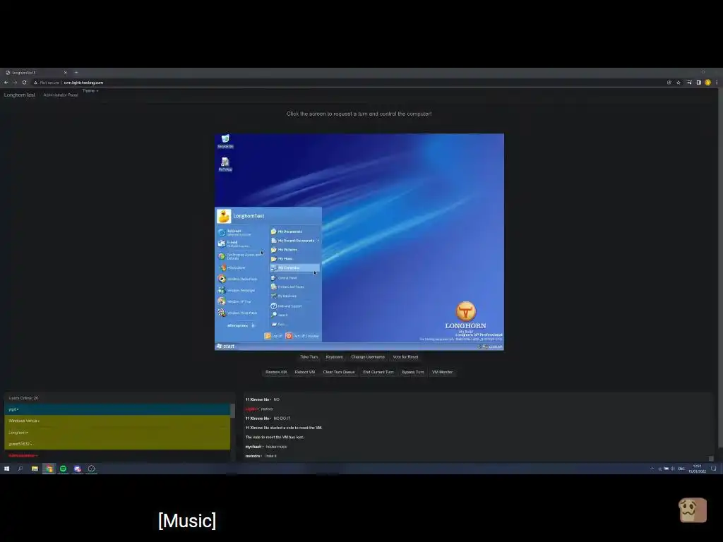Open the on-screen Keyboard button
Screen dimensions: 723x542
(x=334, y=356)
